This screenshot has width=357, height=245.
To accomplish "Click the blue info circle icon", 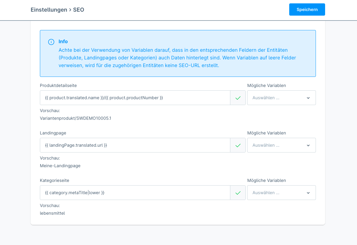I will click(x=51, y=42).
